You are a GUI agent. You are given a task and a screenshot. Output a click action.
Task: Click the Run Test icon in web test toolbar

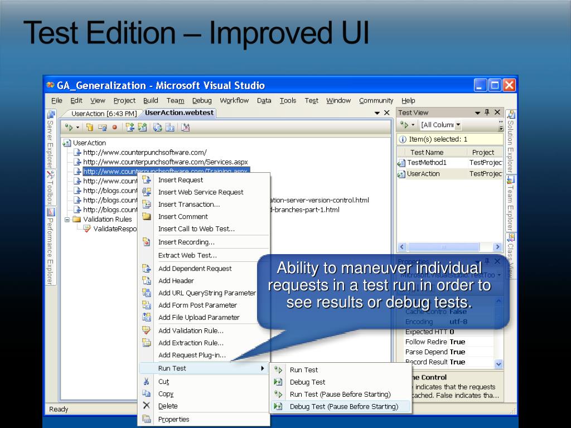[x=69, y=128]
